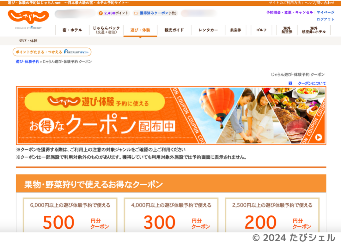This screenshot has width=341, height=247.
Task: Open the 宿・ホテル tab
Action: click(72, 30)
